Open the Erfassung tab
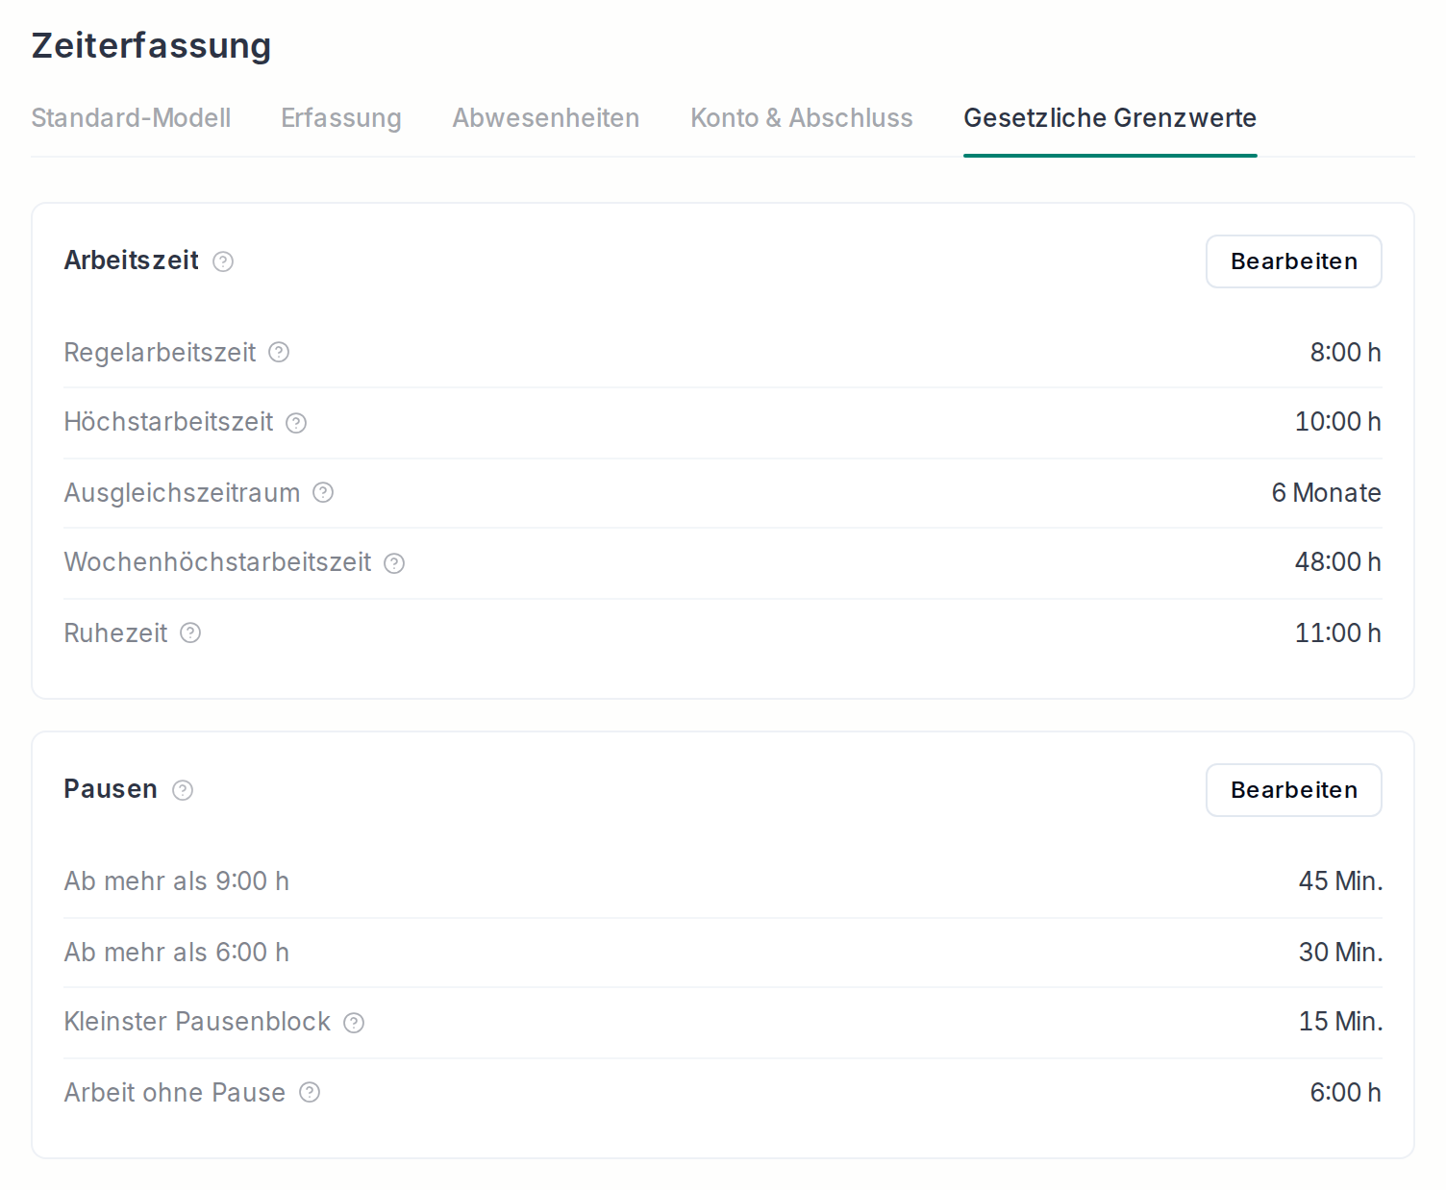The image size is (1446, 1190). click(341, 117)
